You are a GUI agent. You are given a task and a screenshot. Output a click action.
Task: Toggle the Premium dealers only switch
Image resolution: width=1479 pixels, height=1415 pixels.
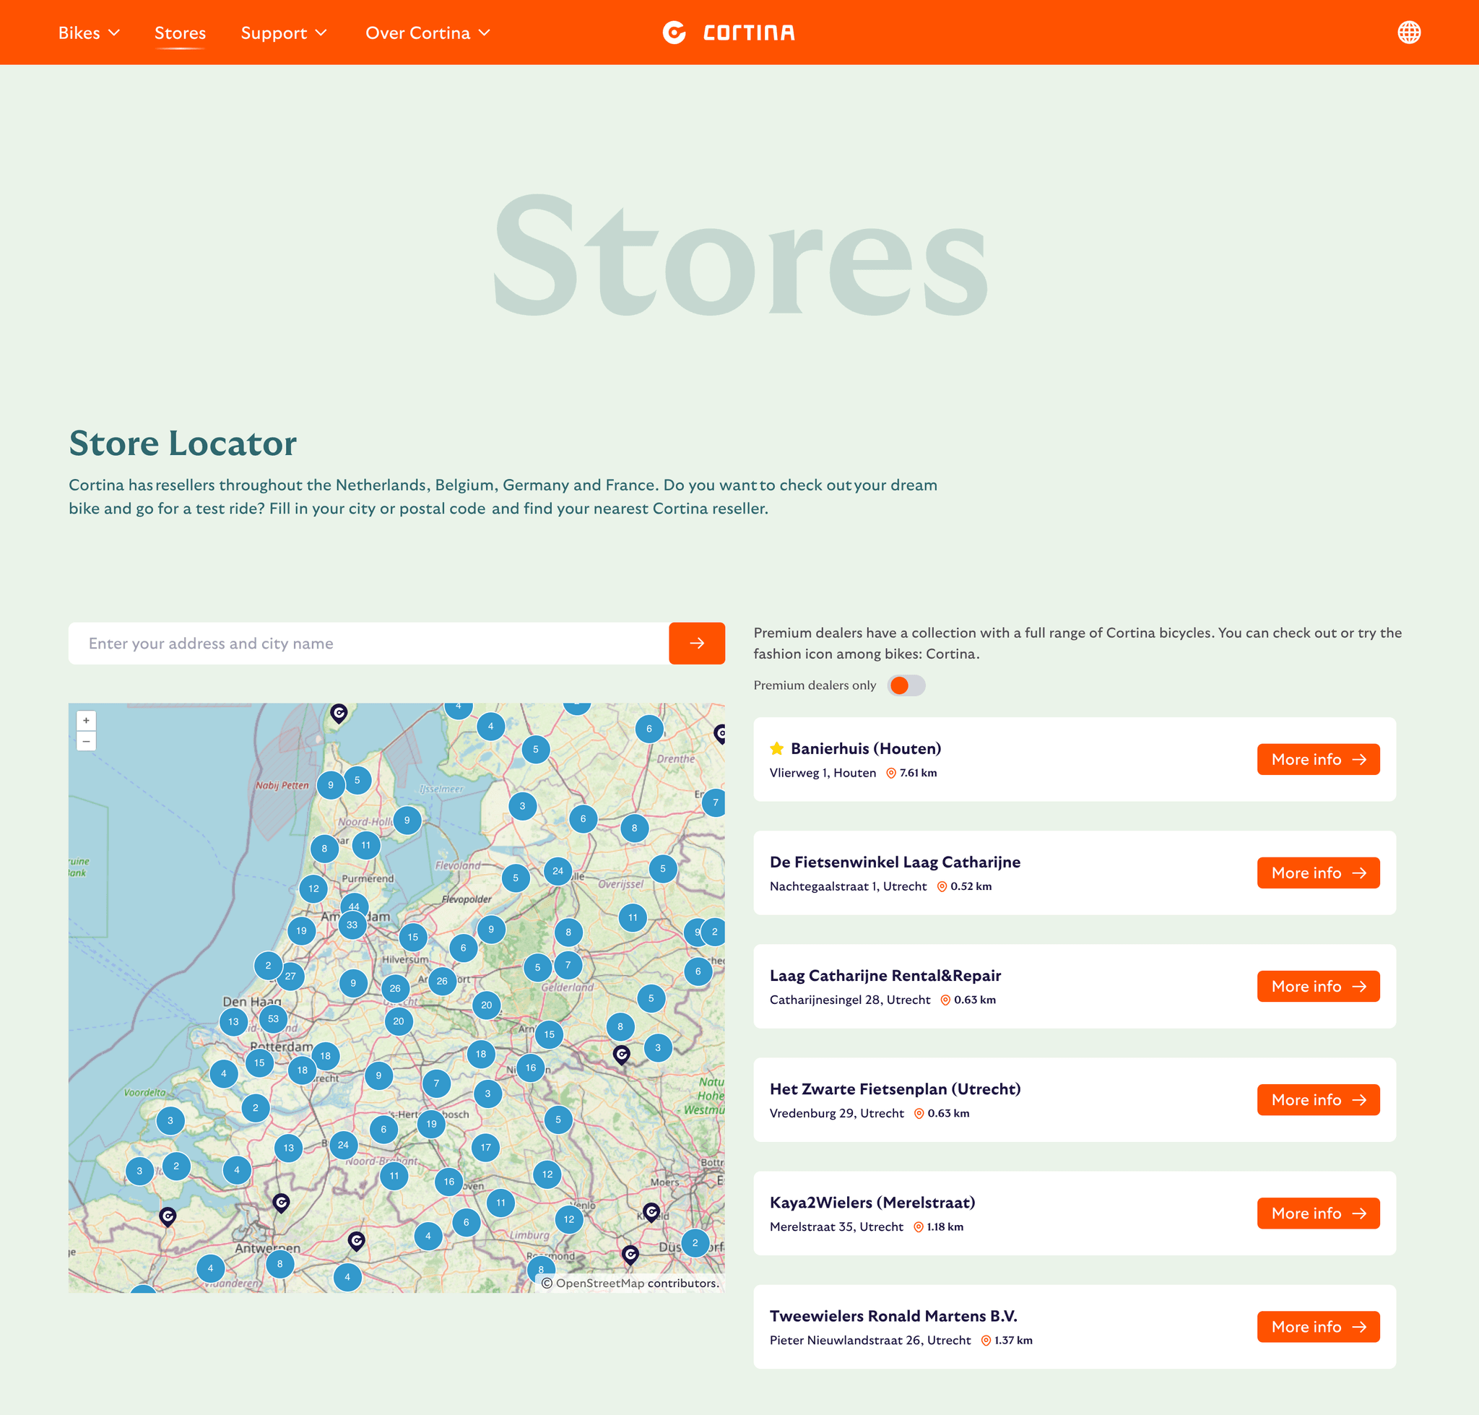pos(906,685)
